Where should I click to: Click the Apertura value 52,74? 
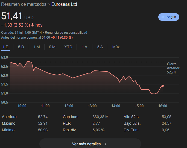tap(43, 117)
